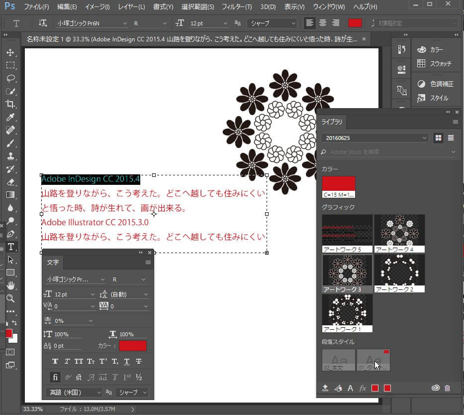Open the 編集(E) menu

click(x=67, y=7)
